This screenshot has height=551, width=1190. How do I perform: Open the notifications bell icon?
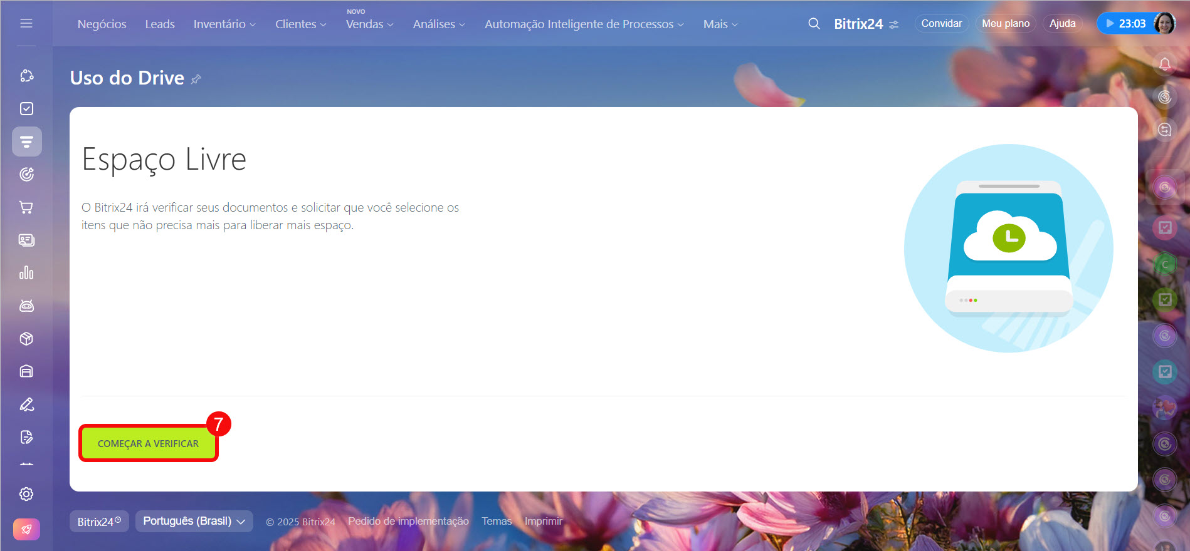1164,64
